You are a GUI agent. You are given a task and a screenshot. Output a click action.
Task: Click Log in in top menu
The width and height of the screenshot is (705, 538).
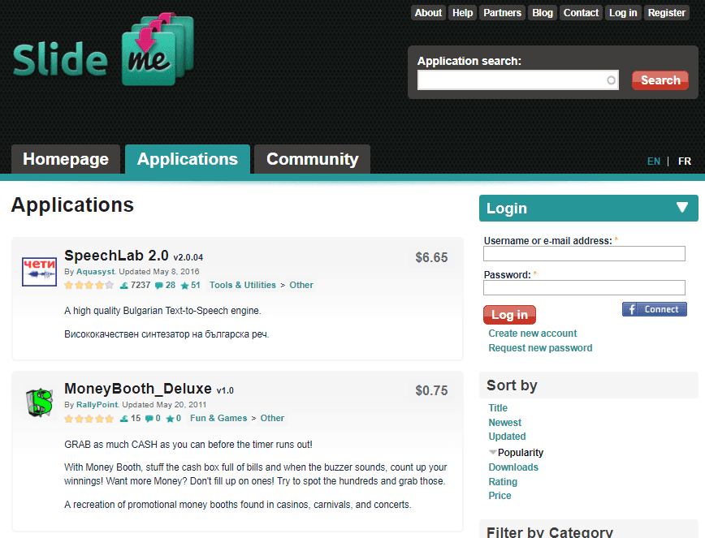pyautogui.click(x=623, y=12)
